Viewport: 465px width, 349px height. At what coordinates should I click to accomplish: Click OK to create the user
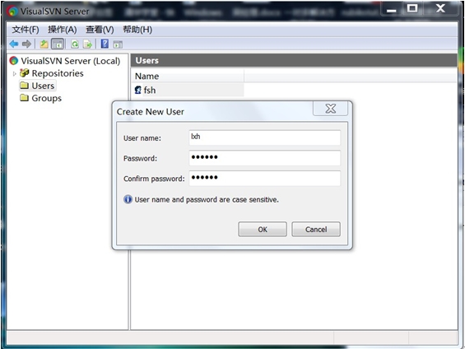click(x=263, y=229)
